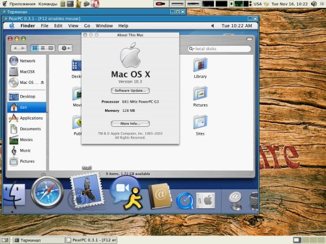Open the Edit menu

tap(58, 26)
